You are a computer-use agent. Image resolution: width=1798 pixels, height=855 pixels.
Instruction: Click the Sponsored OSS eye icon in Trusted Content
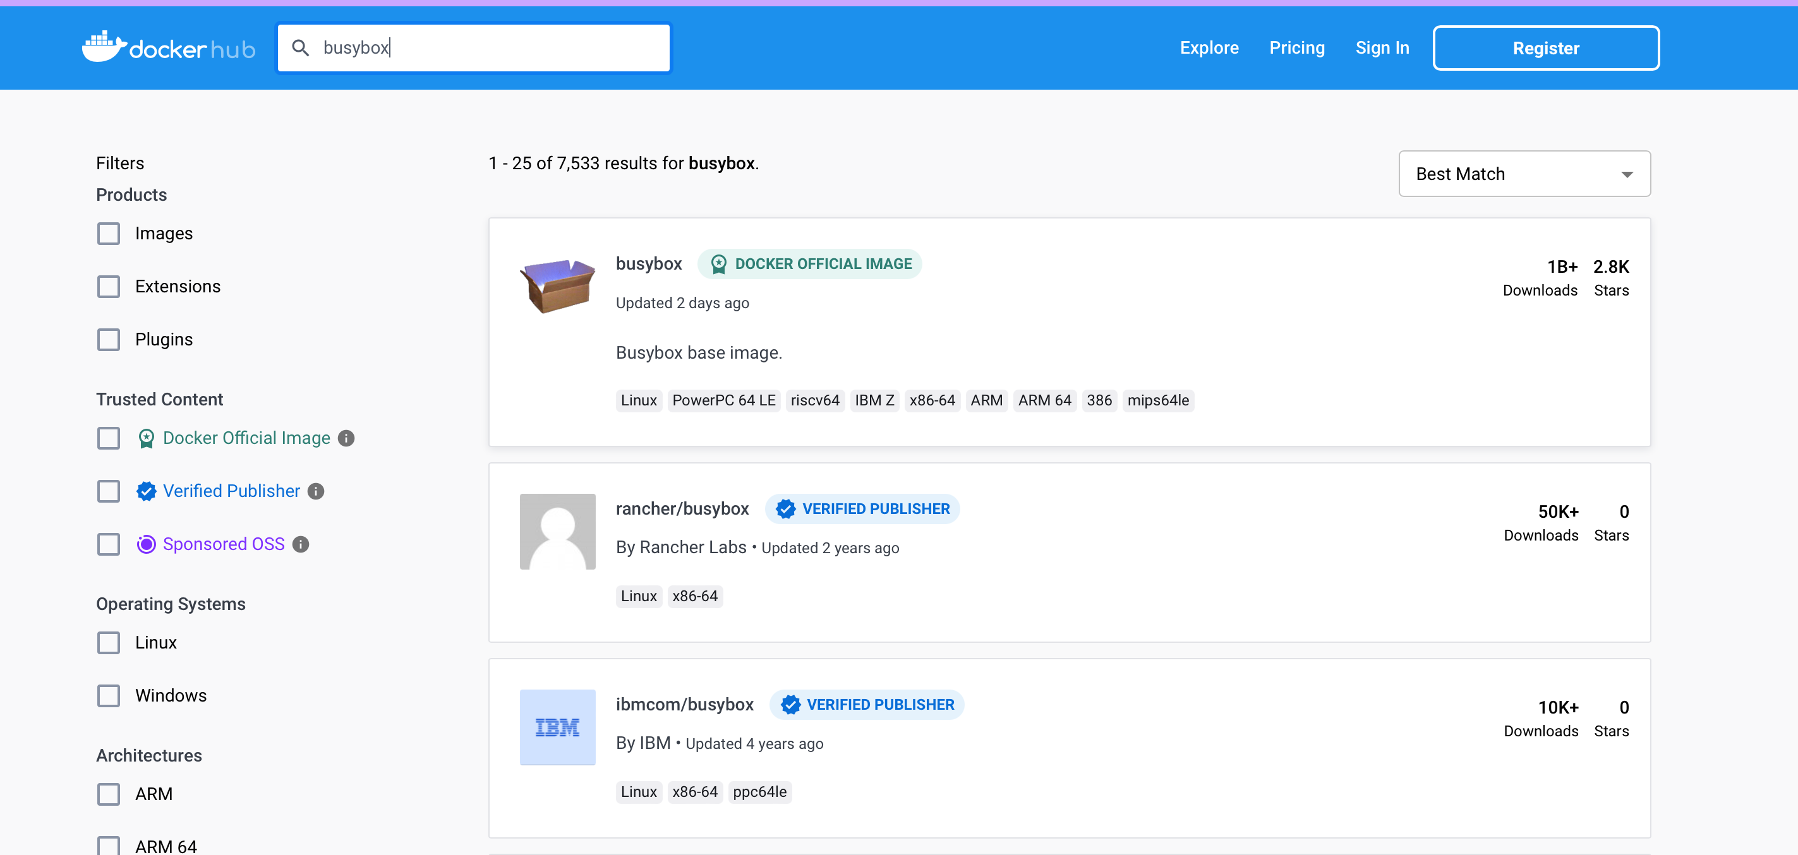tap(145, 544)
